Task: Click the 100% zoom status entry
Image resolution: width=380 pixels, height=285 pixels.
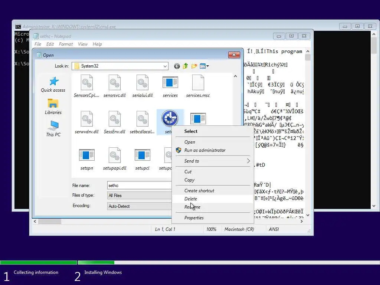Action: click(211, 229)
